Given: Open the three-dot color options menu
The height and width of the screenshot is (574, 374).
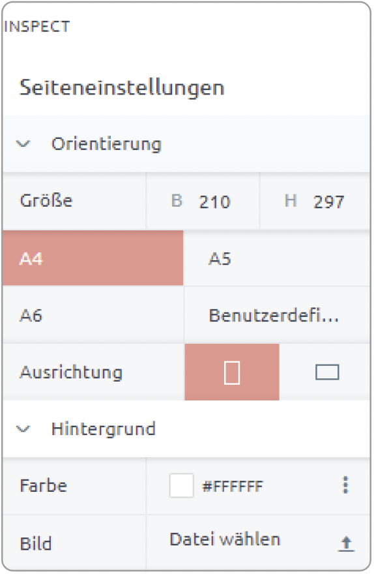Looking at the screenshot, I should [x=345, y=485].
